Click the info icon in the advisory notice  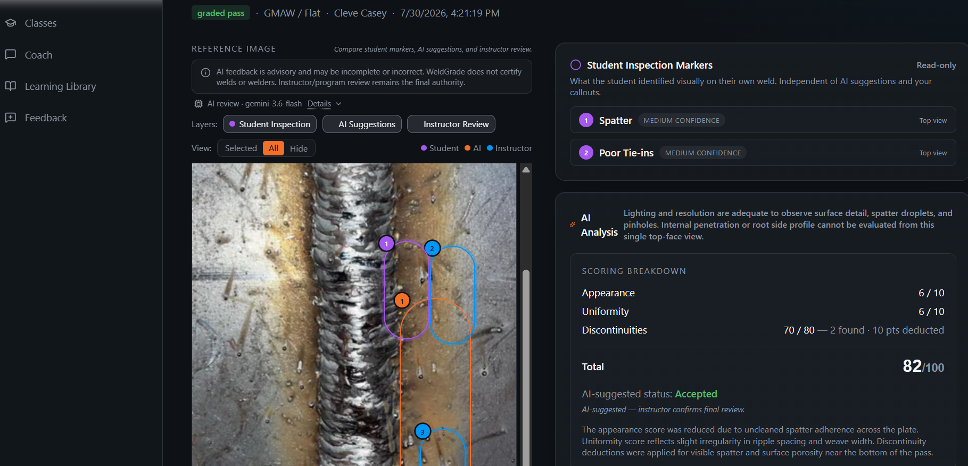(205, 72)
